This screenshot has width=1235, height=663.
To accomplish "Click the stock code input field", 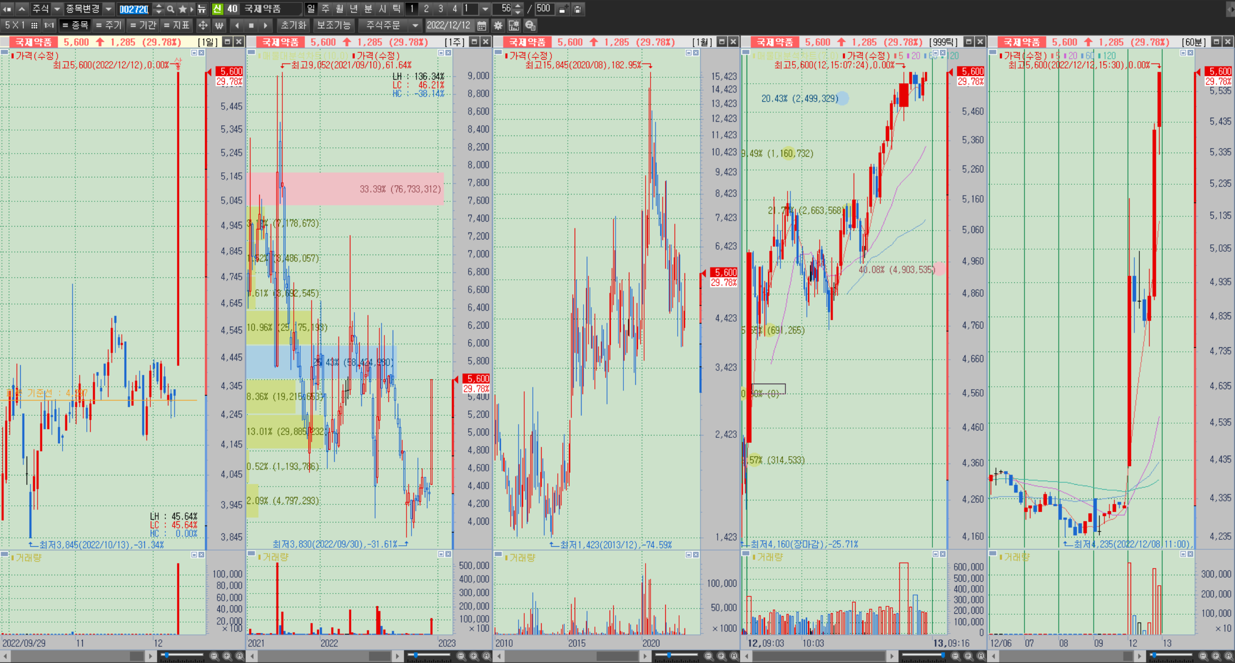I will 134,9.
